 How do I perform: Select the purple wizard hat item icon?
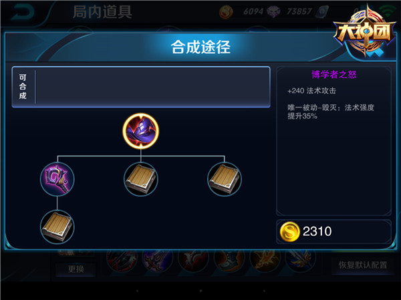click(140, 131)
